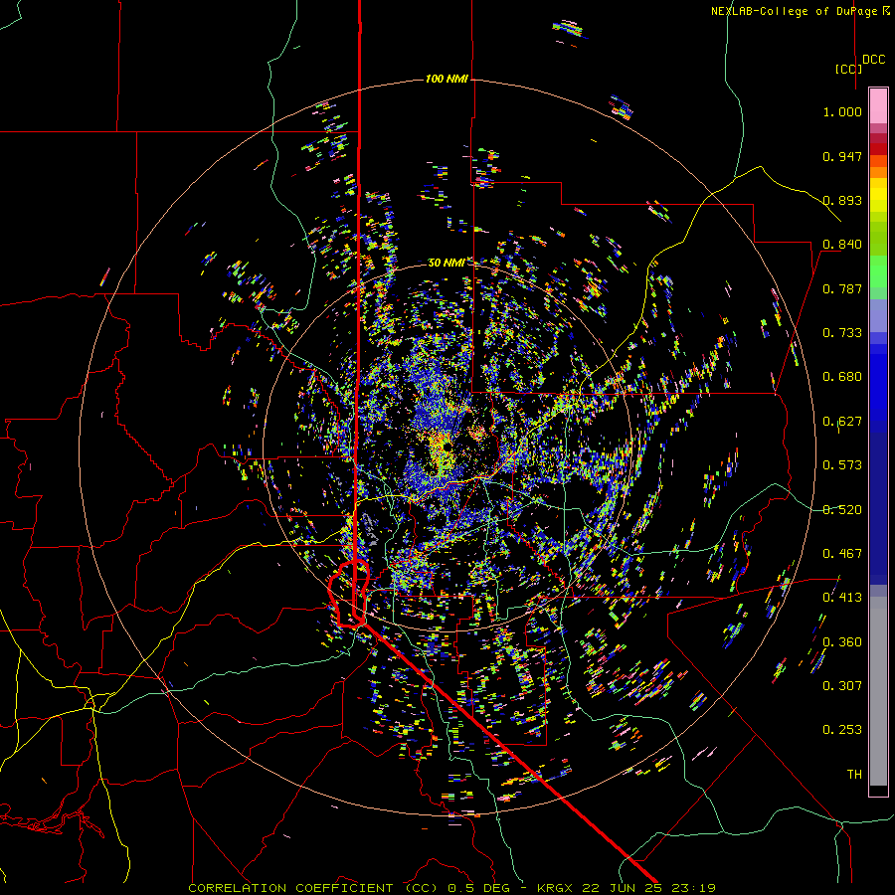Select the 0.947 scale value
This screenshot has width=895, height=895.
[842, 156]
